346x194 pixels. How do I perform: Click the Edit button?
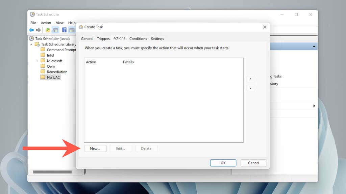[121, 148]
